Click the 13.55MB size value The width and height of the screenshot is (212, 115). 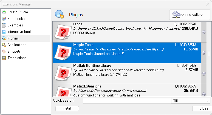(x=191, y=49)
